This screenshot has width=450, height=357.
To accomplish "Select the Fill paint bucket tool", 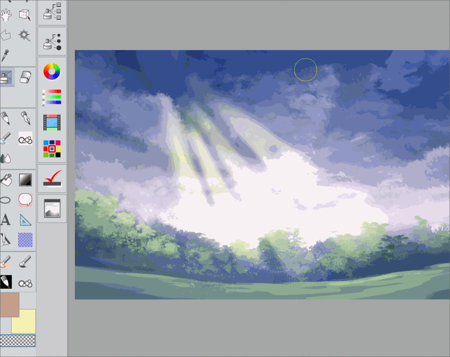I will tap(6, 180).
